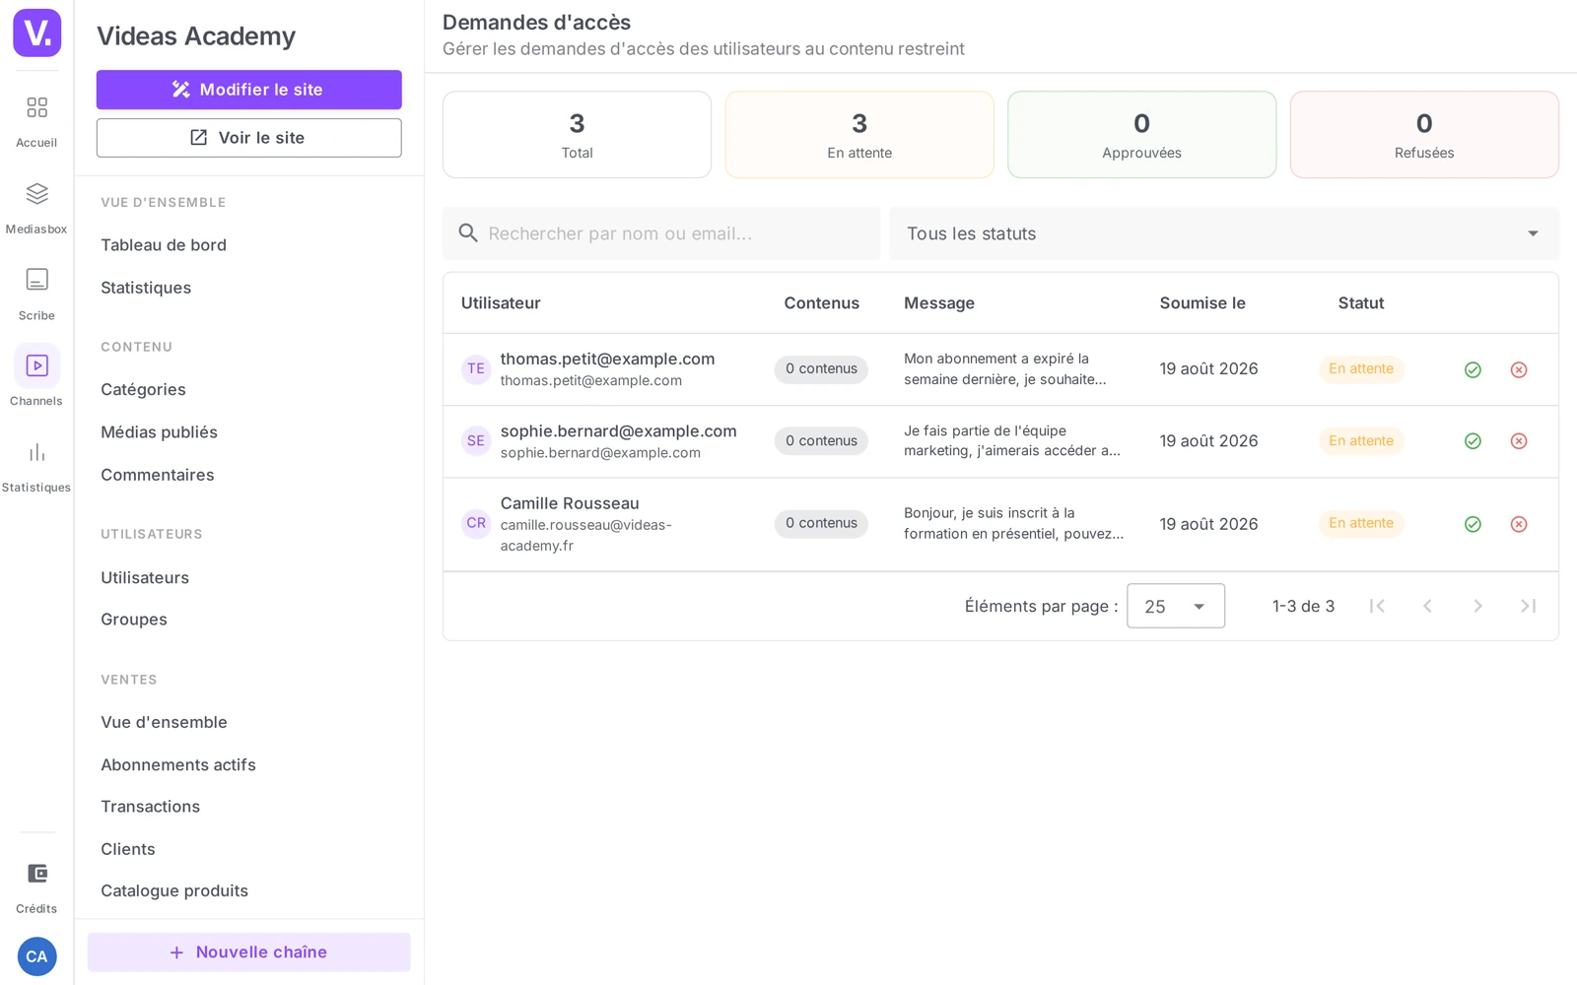Select the Approuvées summary card
1577x985 pixels.
click(x=1141, y=135)
